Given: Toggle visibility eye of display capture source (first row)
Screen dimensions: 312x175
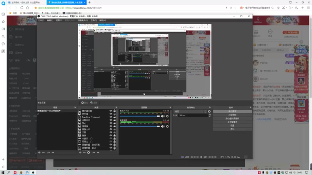Looking at the screenshot, I should (x=111, y=111).
